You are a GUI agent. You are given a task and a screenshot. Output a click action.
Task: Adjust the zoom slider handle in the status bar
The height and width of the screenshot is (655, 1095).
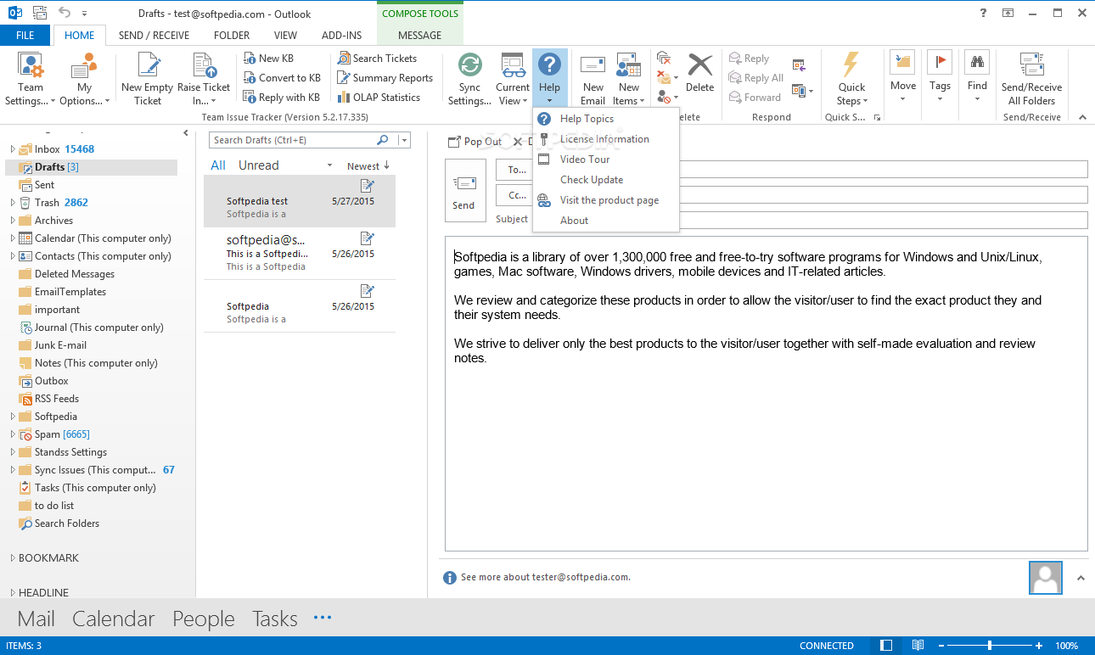click(989, 646)
